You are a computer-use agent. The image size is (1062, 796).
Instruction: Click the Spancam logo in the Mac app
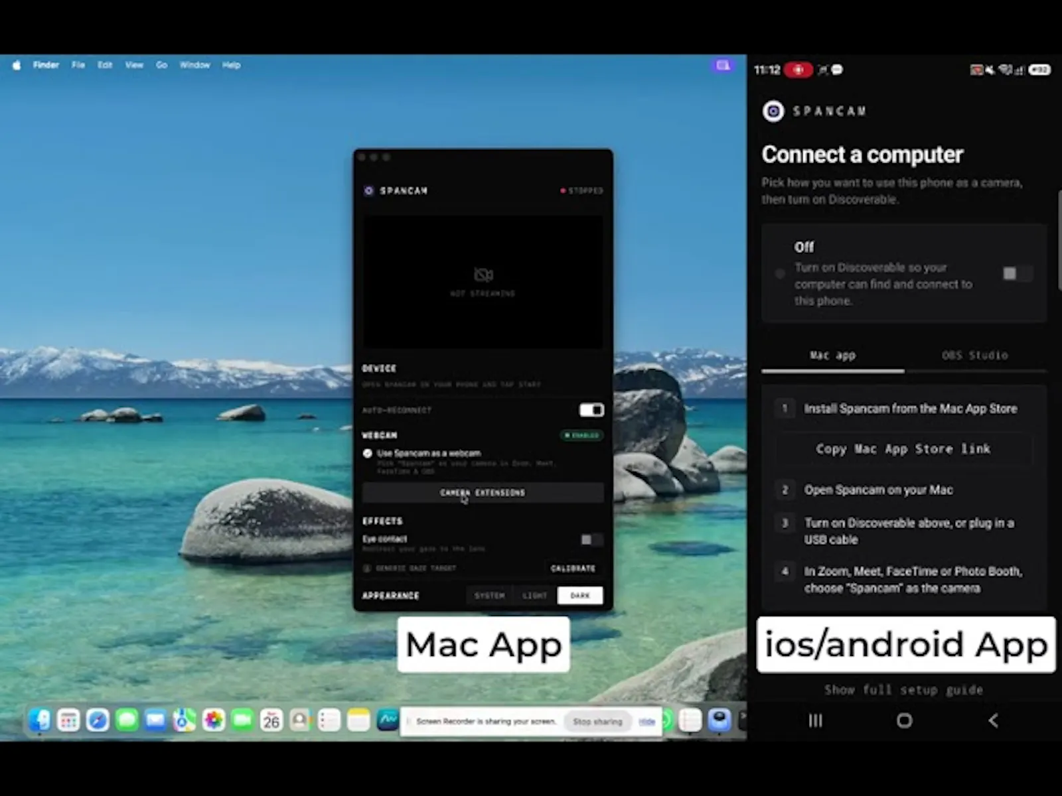[369, 191]
